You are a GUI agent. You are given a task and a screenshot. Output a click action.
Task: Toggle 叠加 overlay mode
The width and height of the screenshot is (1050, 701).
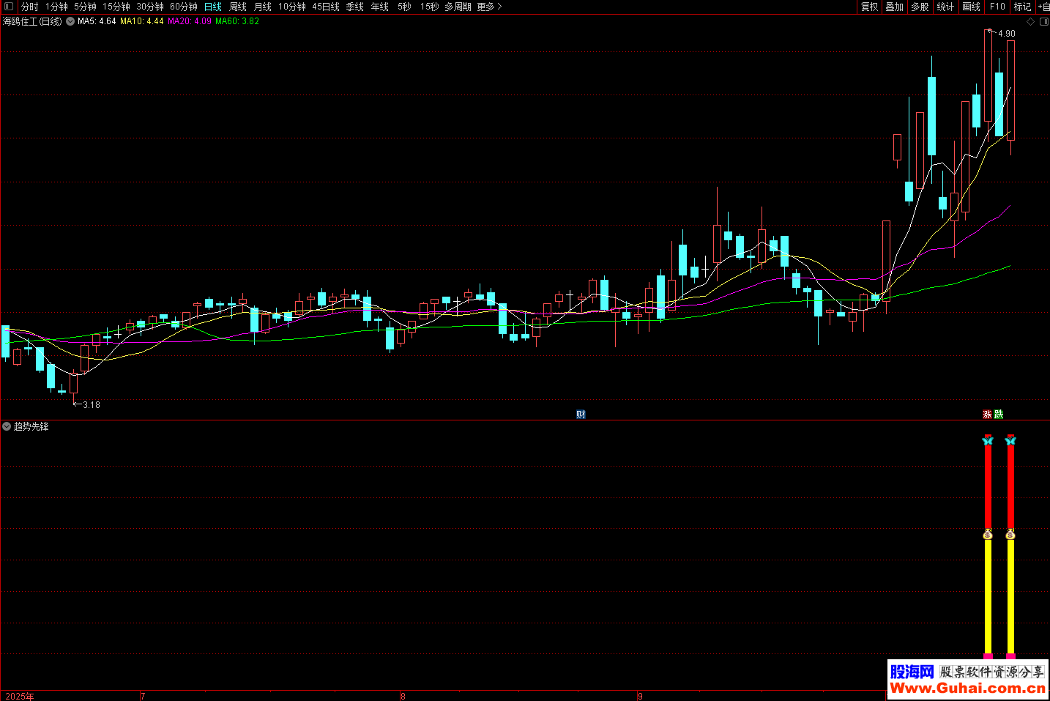[x=894, y=7]
